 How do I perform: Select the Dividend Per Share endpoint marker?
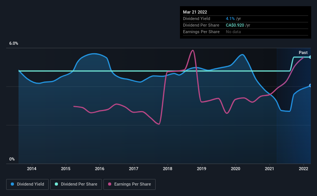(x=310, y=57)
